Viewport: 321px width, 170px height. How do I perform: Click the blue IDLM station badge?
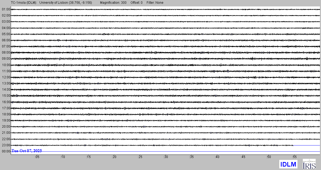[288, 164]
